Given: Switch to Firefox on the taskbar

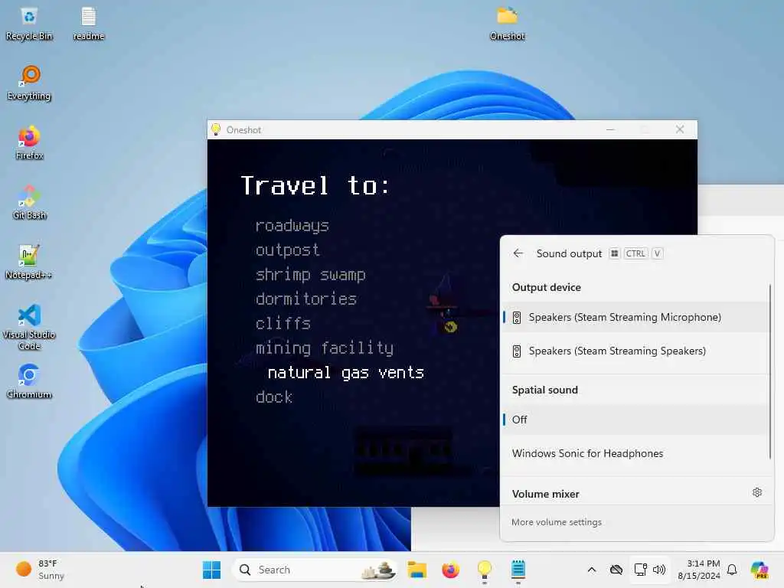Looking at the screenshot, I should pyautogui.click(x=450, y=570).
